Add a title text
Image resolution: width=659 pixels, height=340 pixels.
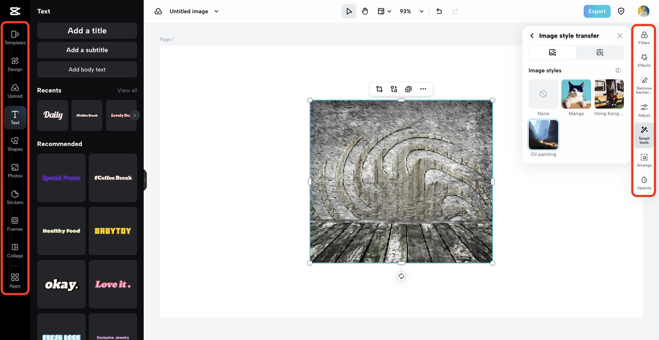(x=87, y=31)
